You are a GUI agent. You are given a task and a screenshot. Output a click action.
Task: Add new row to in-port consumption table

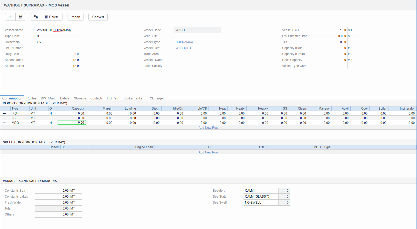pyautogui.click(x=208, y=128)
